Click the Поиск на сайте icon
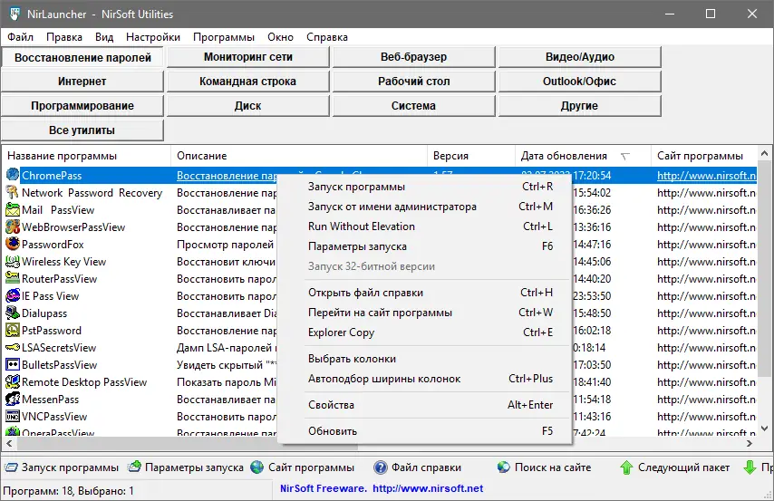 click(x=504, y=467)
